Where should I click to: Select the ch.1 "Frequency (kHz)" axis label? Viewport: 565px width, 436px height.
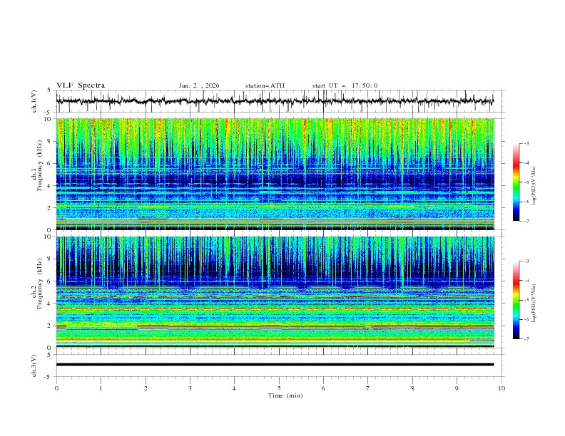point(40,164)
